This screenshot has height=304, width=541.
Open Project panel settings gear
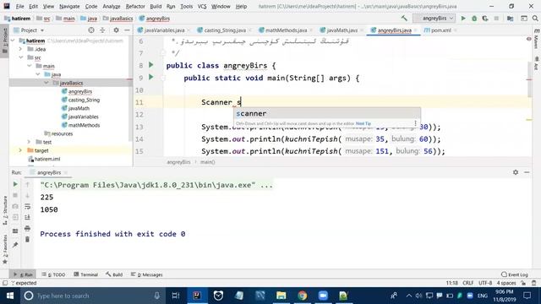pos(117,30)
